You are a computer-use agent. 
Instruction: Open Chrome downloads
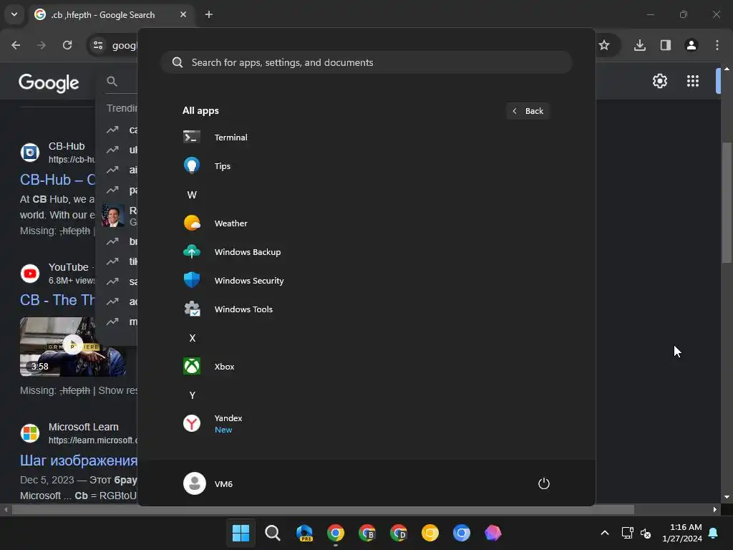pos(639,45)
